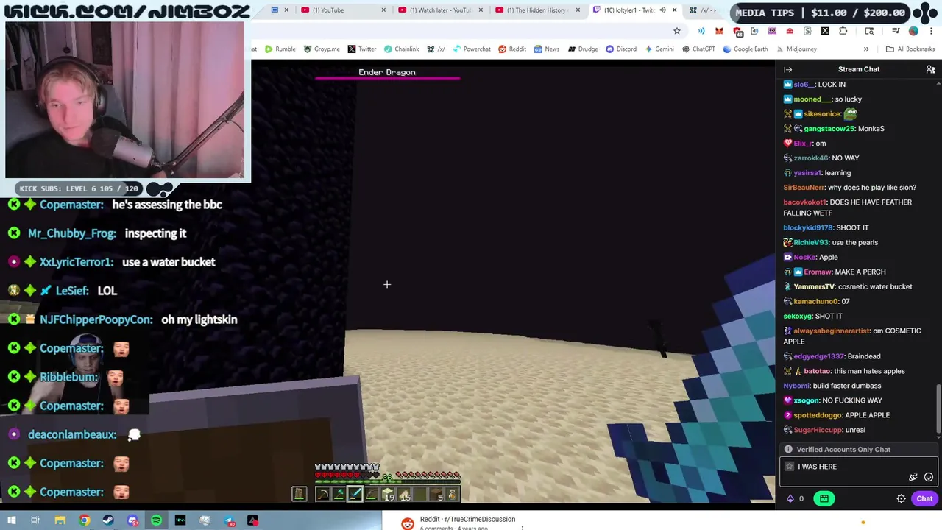942x530 pixels.
Task: Open Discord from the taskbar
Action: 132,520
